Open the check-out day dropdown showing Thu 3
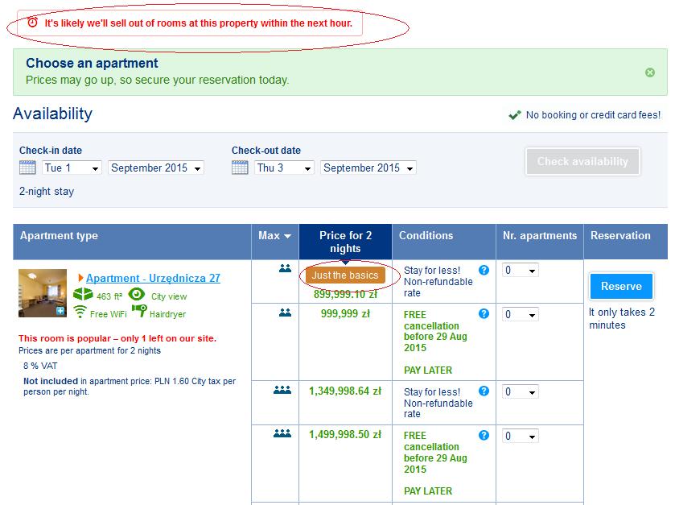Screen dimensions: 675x505 (x=284, y=168)
